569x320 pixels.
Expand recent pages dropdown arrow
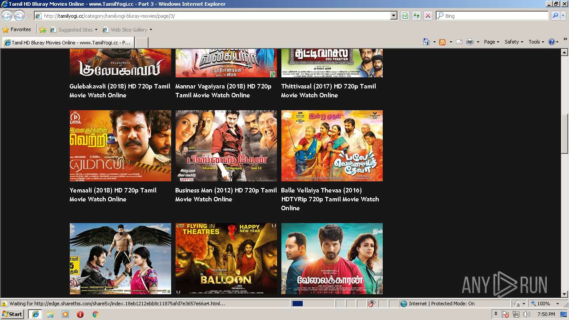pos(29,16)
